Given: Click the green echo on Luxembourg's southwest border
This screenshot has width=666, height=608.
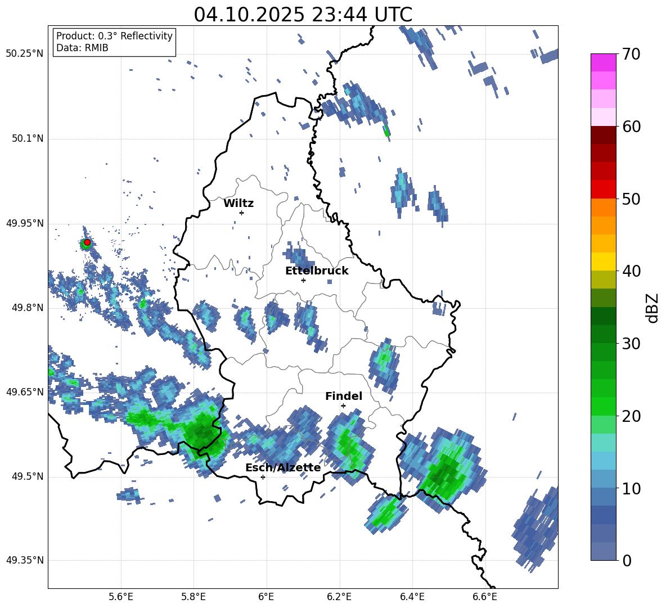Looking at the screenshot, I should (204, 435).
